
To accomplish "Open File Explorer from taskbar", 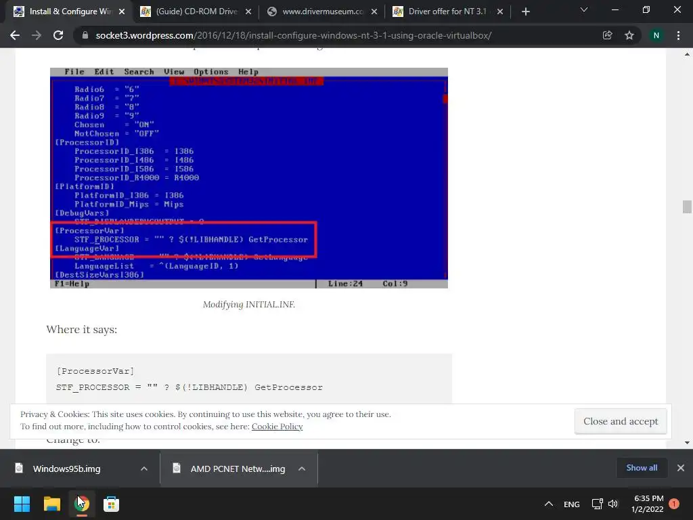I will 51,504.
